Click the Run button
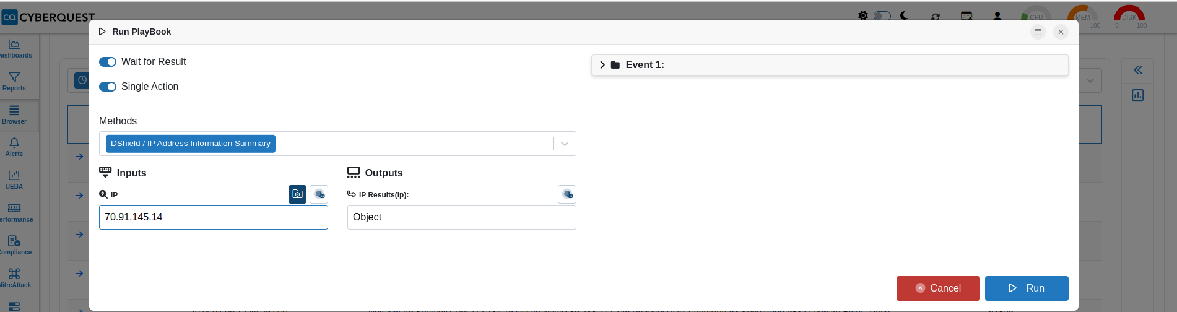The image size is (1177, 312). [1027, 288]
